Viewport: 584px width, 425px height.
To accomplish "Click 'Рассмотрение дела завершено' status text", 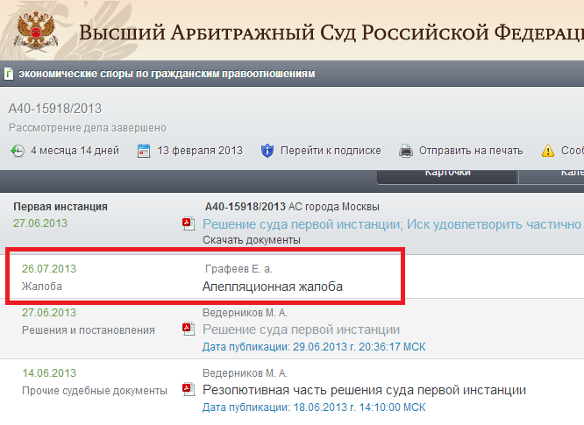I will (88, 128).
